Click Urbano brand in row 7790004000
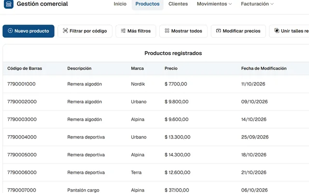The image size is (309, 193). pyautogui.click(x=139, y=137)
